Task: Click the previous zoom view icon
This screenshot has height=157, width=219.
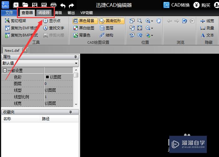Action: tap(140, 35)
